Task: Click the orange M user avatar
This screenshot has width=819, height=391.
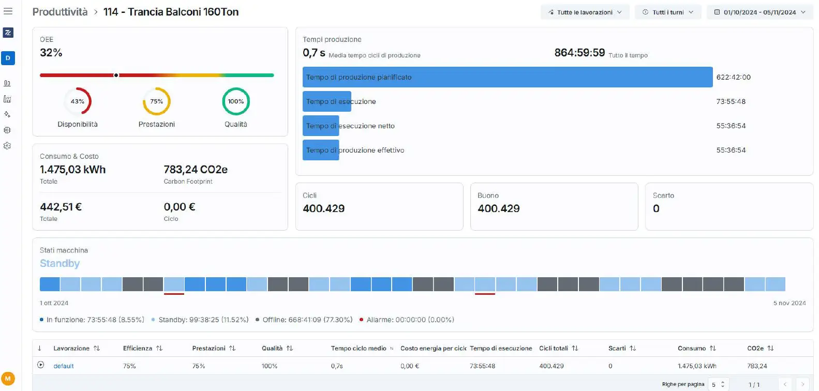Action: pyautogui.click(x=8, y=379)
